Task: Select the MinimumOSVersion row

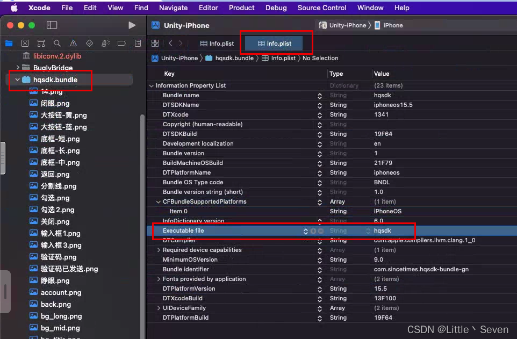Action: [332, 260]
